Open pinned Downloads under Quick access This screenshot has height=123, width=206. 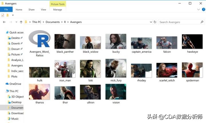[x=15, y=43]
